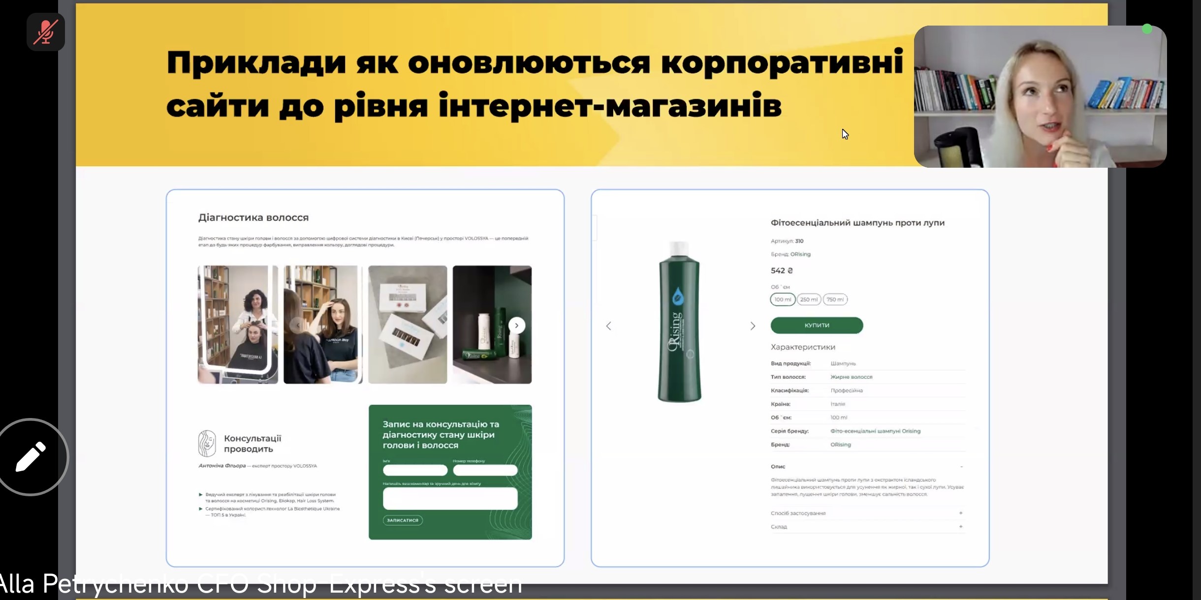Click the green status dot on video
Image resolution: width=1201 pixels, height=600 pixels.
[x=1147, y=29]
